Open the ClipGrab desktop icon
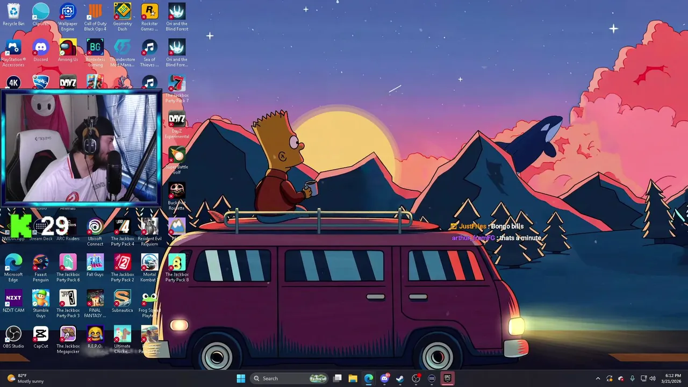 click(x=41, y=15)
